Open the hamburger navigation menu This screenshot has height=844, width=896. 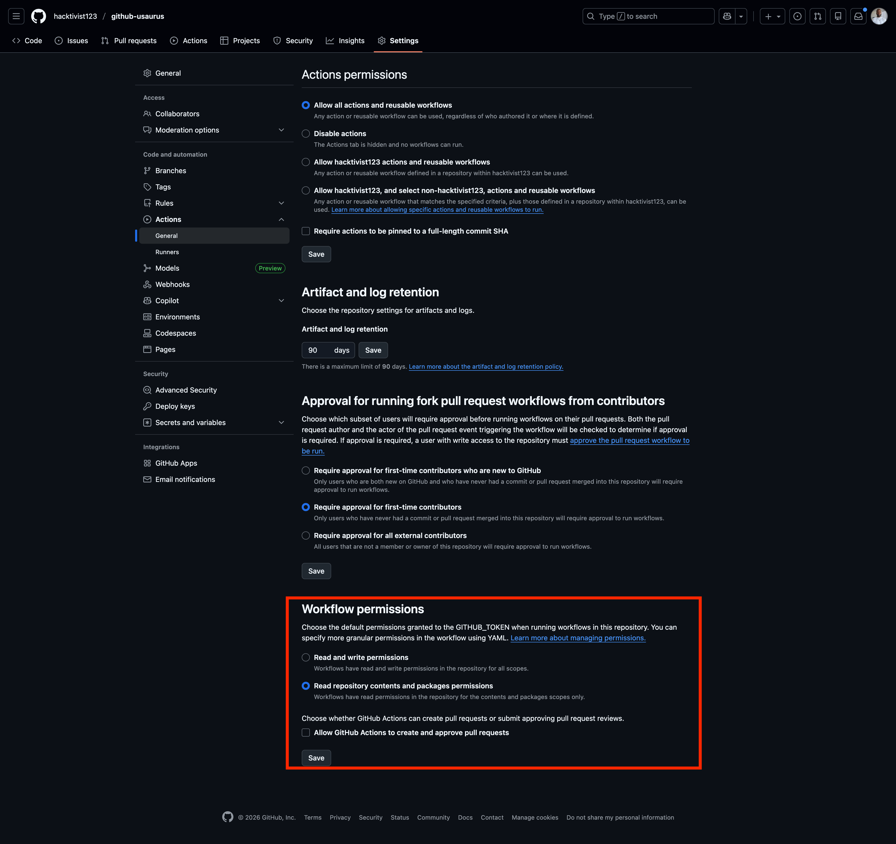[16, 16]
